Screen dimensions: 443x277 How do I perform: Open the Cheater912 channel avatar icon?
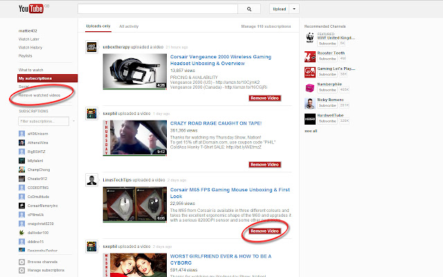(21, 179)
